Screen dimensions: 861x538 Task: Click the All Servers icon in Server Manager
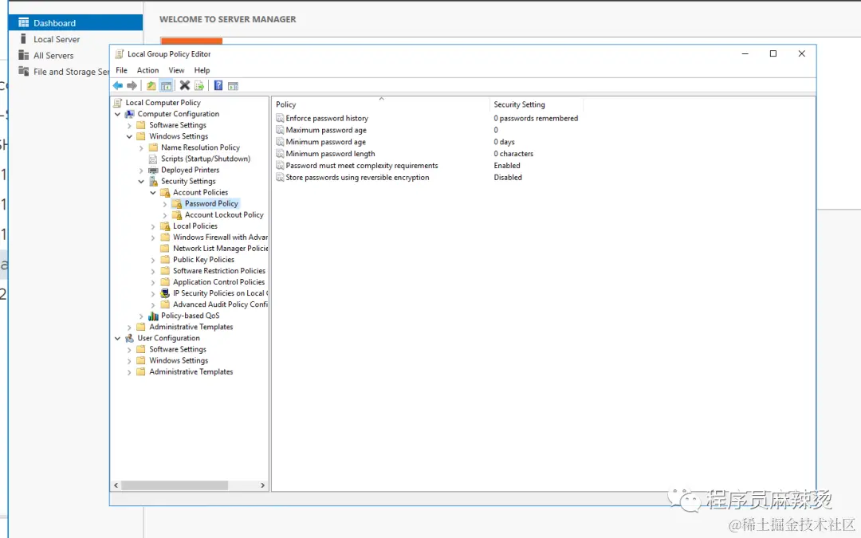click(x=24, y=55)
